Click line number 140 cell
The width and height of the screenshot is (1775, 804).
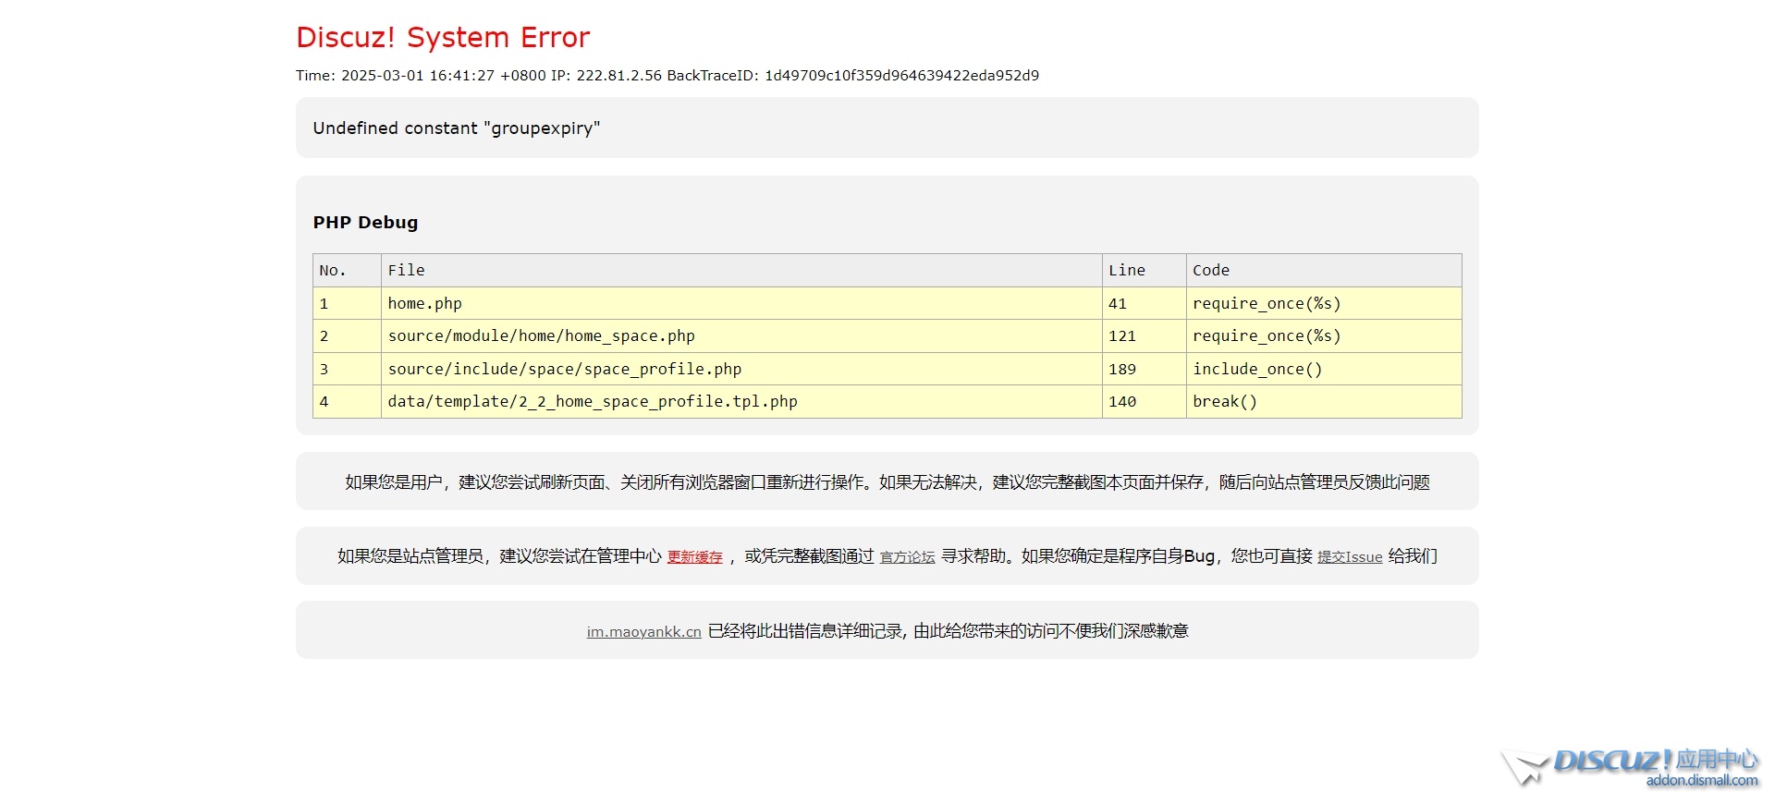[1145, 401]
